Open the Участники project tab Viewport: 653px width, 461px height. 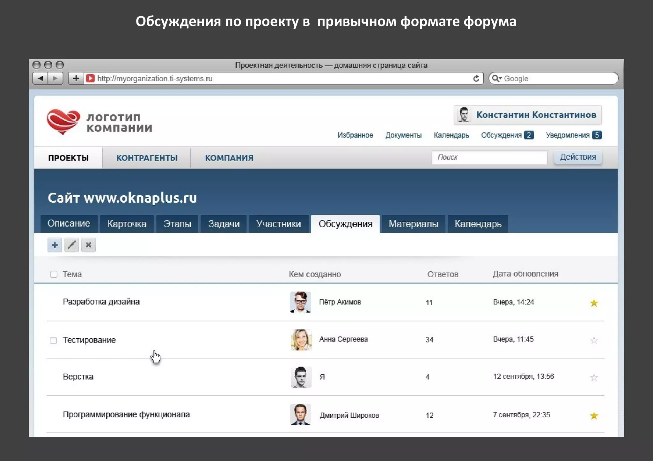(x=279, y=224)
